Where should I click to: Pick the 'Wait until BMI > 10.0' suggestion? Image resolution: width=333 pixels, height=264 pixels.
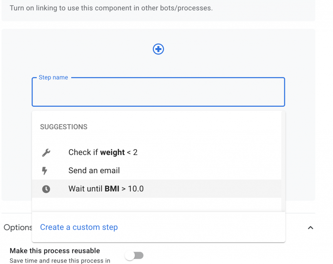[106, 189]
